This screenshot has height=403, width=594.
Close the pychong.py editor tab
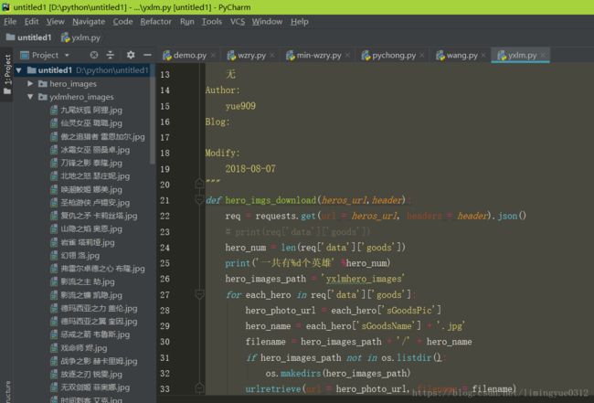(422, 56)
